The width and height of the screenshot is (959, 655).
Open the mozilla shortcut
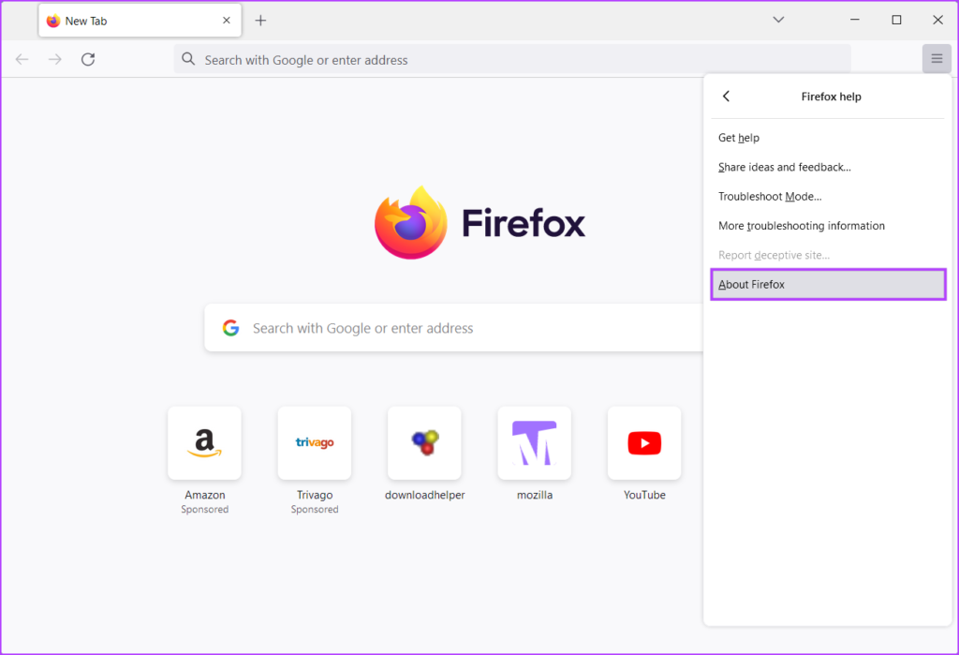534,442
